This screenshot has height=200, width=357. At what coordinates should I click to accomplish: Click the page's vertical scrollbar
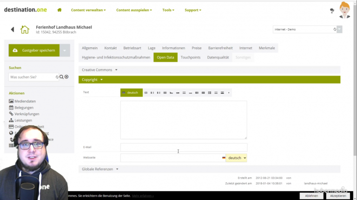[355, 79]
